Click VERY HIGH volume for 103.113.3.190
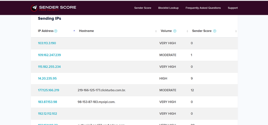 point(167,43)
